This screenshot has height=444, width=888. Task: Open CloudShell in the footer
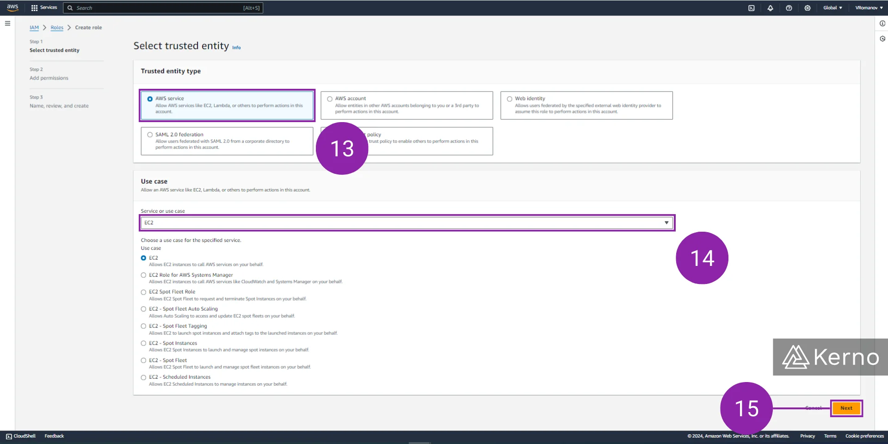point(21,436)
